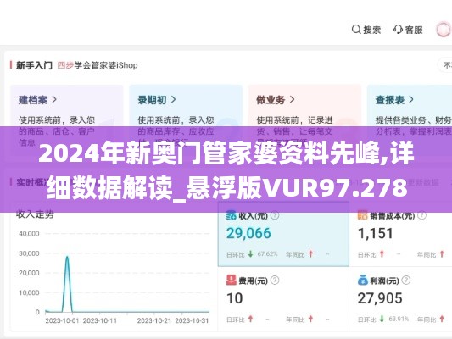Click the 四步学会管家婆iShop subtitle

point(98,65)
